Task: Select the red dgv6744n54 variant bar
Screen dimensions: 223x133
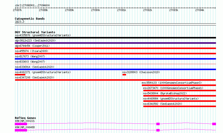Action: click(x=115, y=48)
